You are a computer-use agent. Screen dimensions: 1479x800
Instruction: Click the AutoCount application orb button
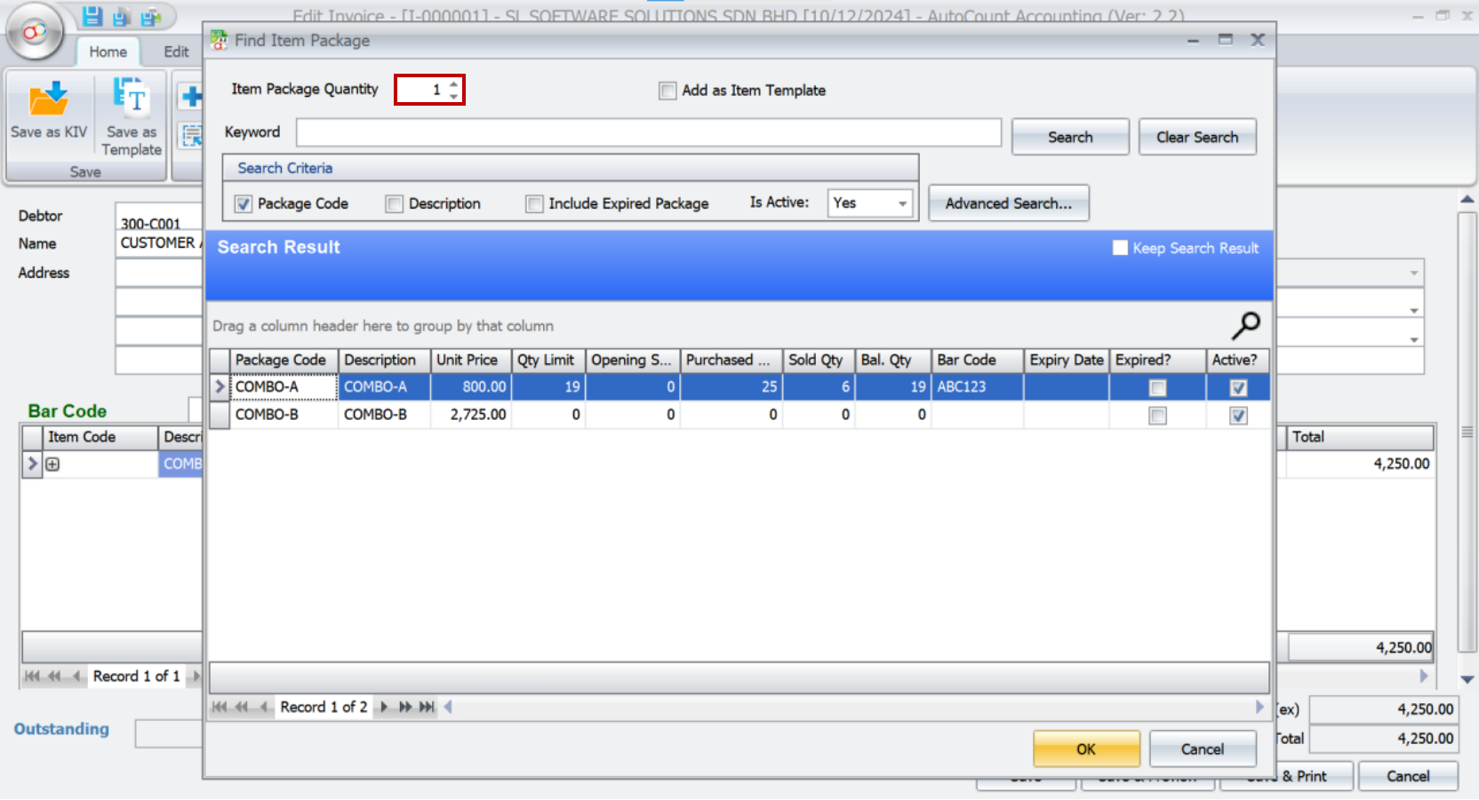[34, 32]
